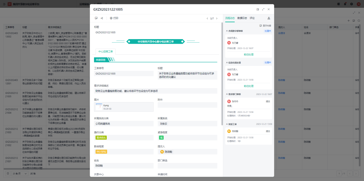Switch to the 评论 tab
The height and width of the screenshot is (181, 364).
tap(252, 18)
